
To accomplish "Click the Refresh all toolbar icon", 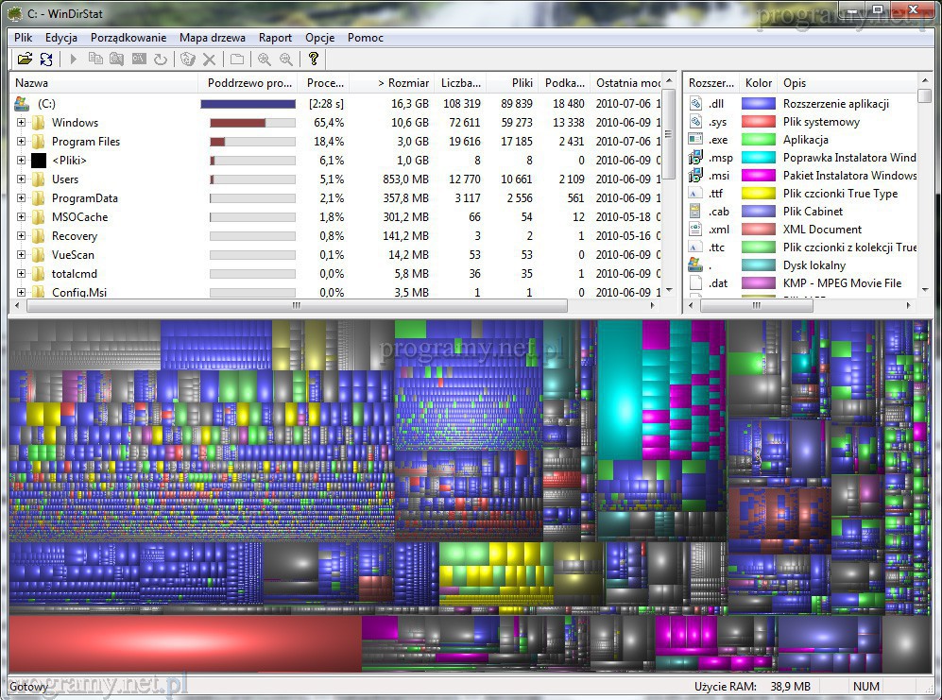I will pyautogui.click(x=46, y=60).
